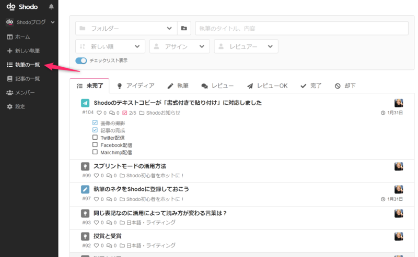This screenshot has width=418, height=257.
Task: Open the レビュアー filter dropdown
Action: [x=246, y=46]
